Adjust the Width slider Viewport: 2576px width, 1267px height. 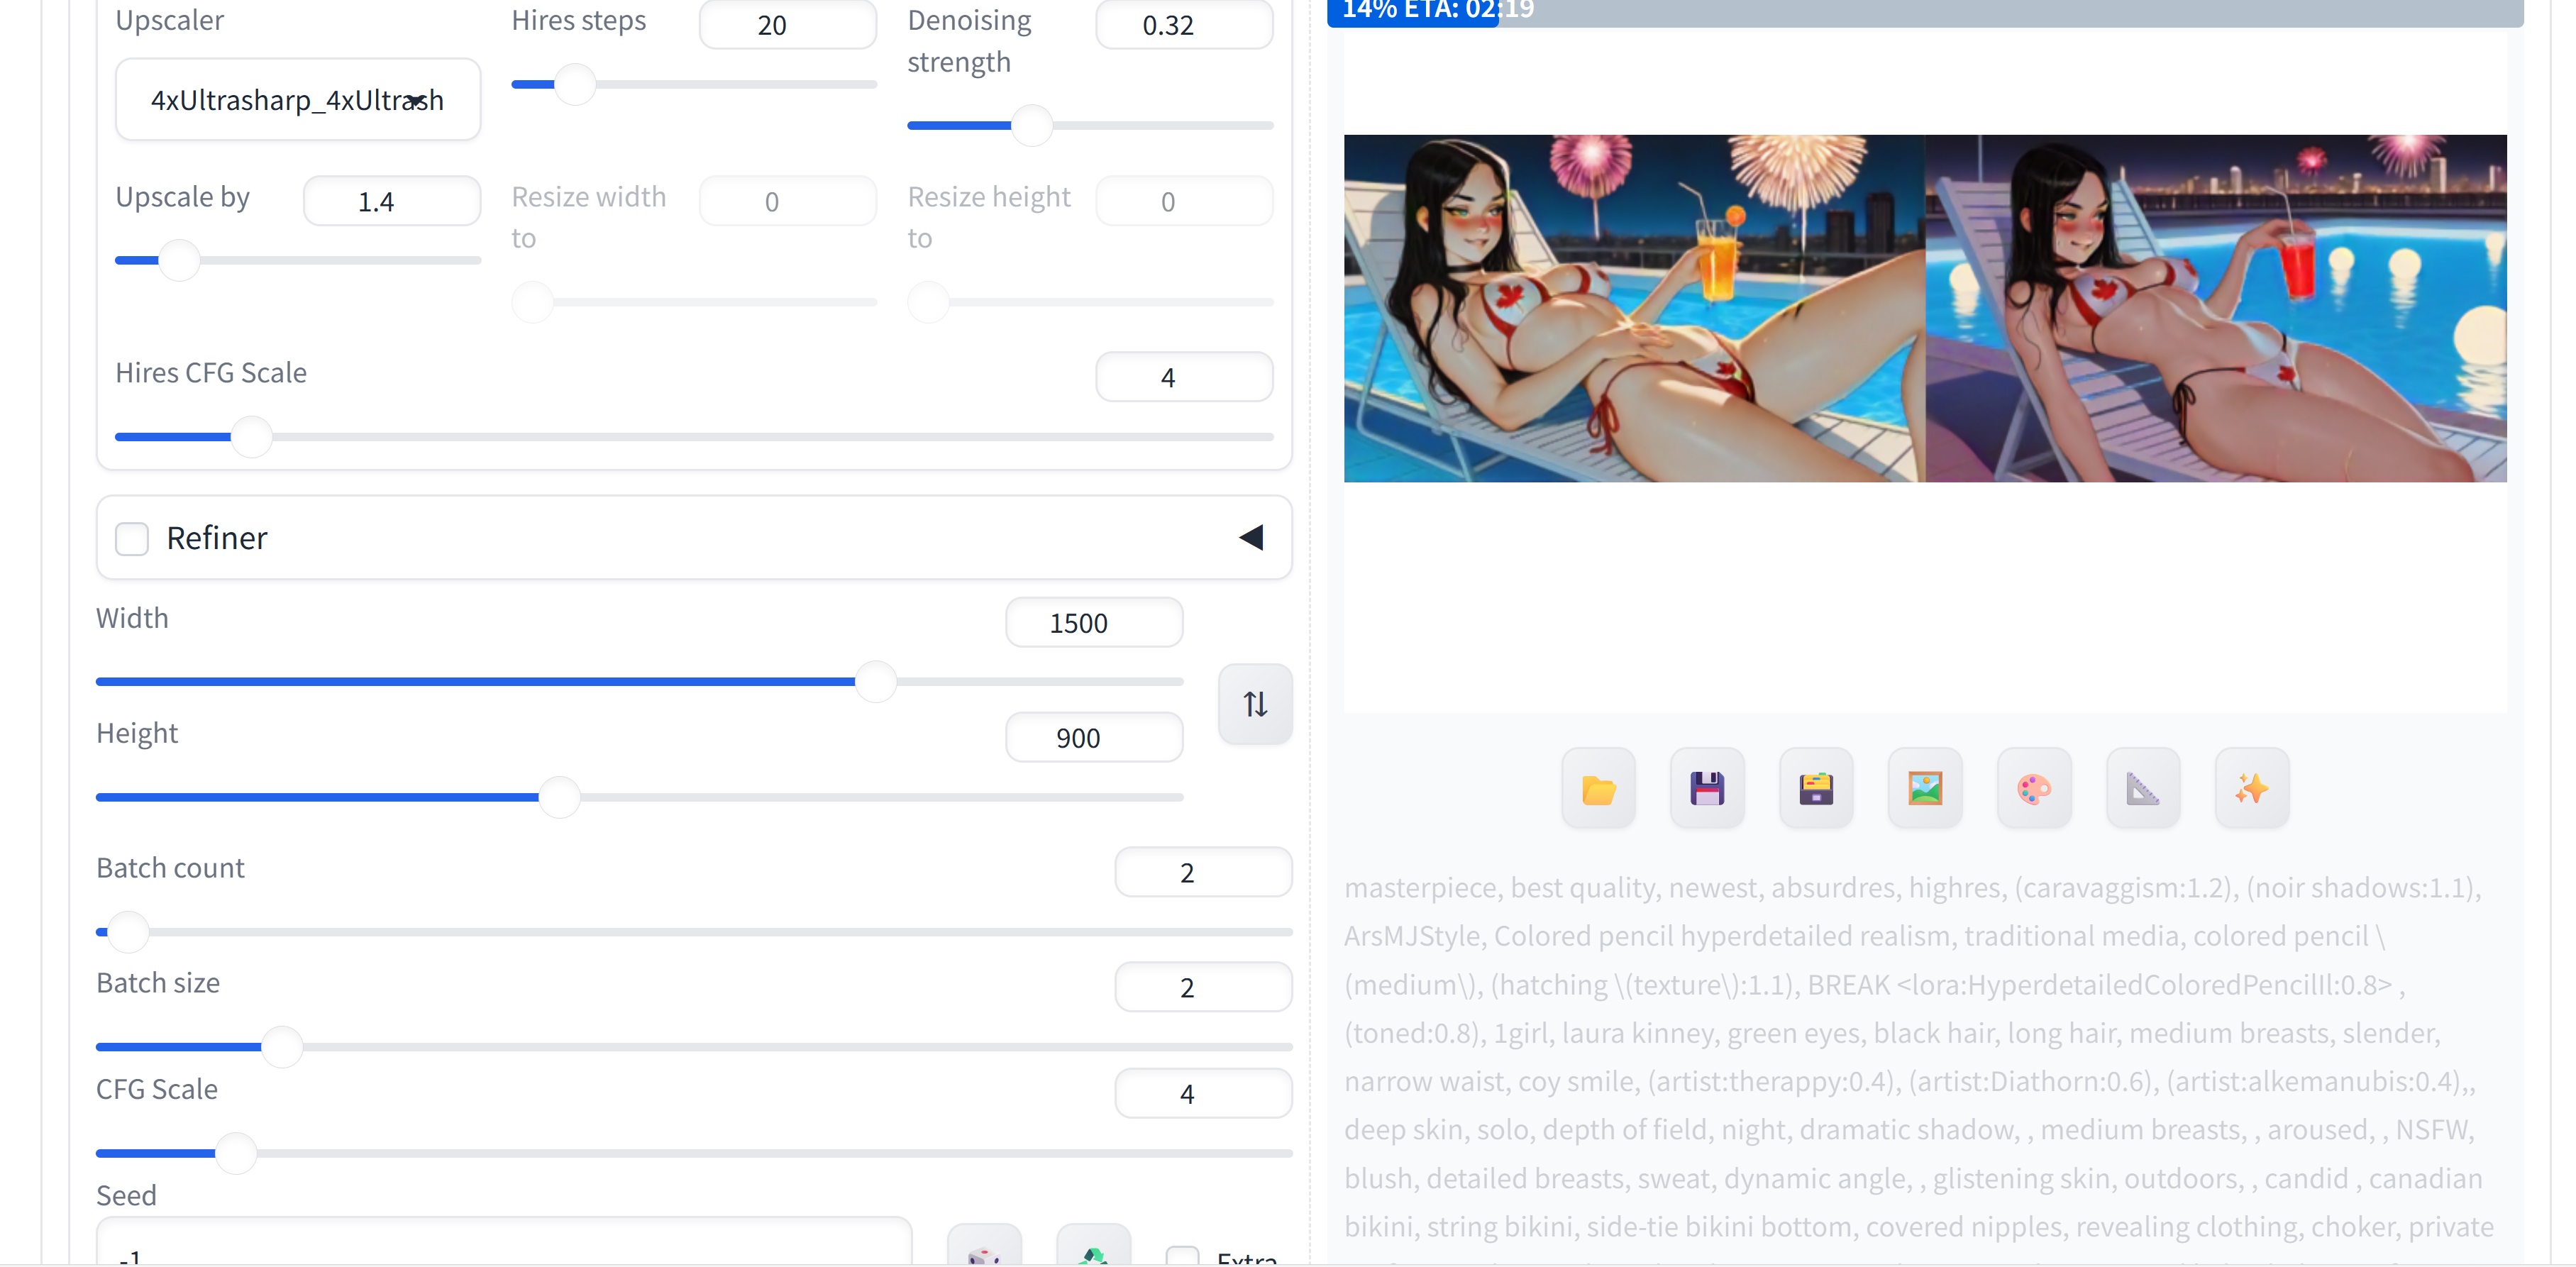640,681
